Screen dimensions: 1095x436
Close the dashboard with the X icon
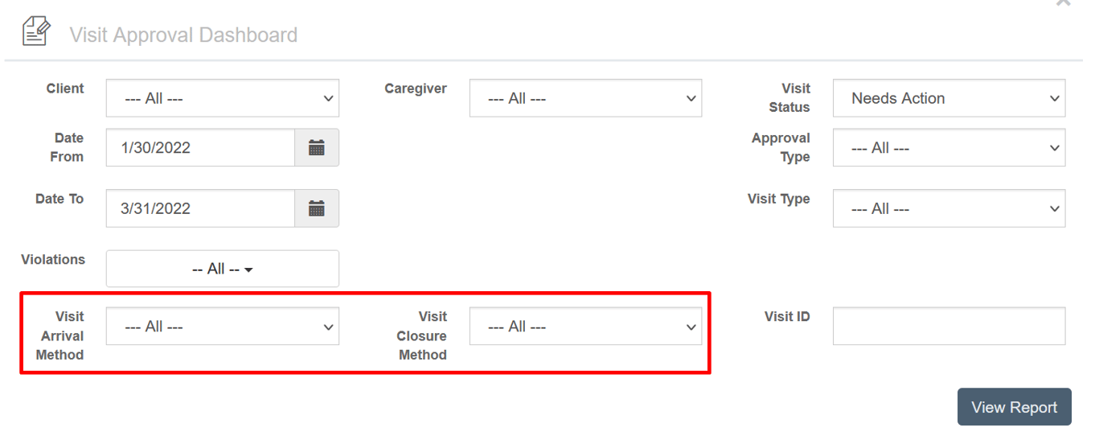[1063, 3]
